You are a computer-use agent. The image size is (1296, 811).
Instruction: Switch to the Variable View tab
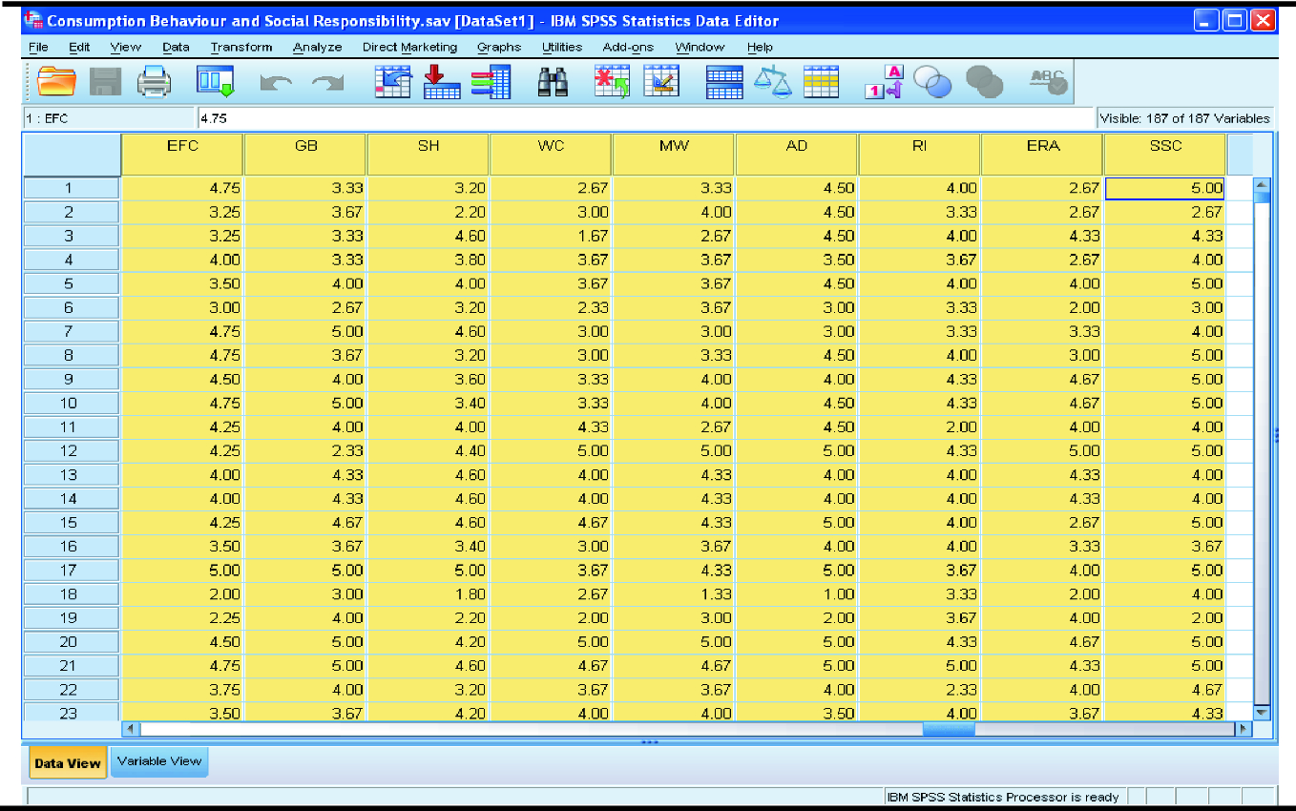click(x=159, y=761)
